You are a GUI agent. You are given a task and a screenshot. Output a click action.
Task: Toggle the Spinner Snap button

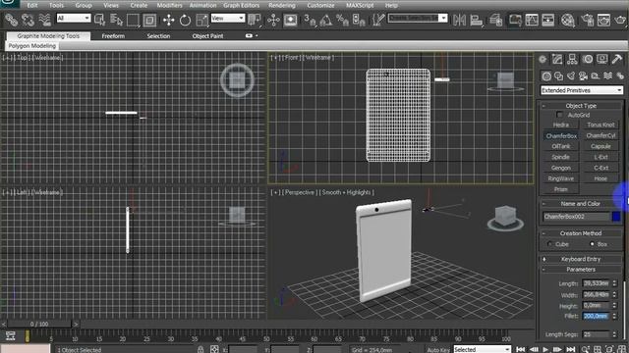pos(359,20)
